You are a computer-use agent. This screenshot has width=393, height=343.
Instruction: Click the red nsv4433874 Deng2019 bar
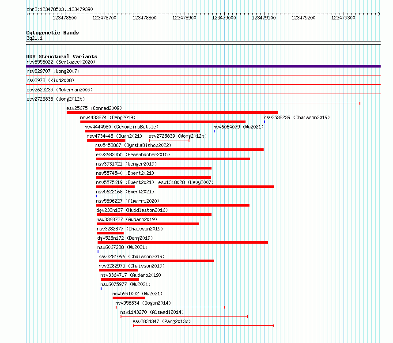tap(163, 122)
